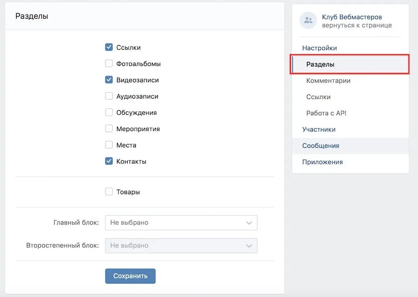Open the Второстепенный блок dropdown
This screenshot has width=418, height=297.
pos(181,245)
